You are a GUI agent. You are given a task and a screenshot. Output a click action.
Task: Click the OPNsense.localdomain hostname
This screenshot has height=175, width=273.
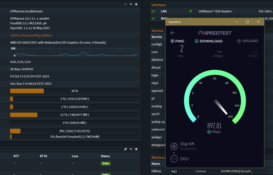[x=26, y=11]
